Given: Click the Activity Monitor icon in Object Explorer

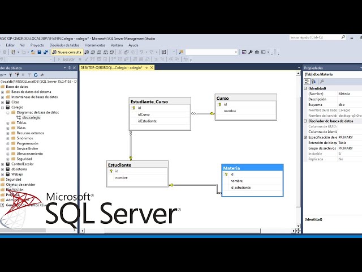Looking at the screenshot, I should coord(42,75).
